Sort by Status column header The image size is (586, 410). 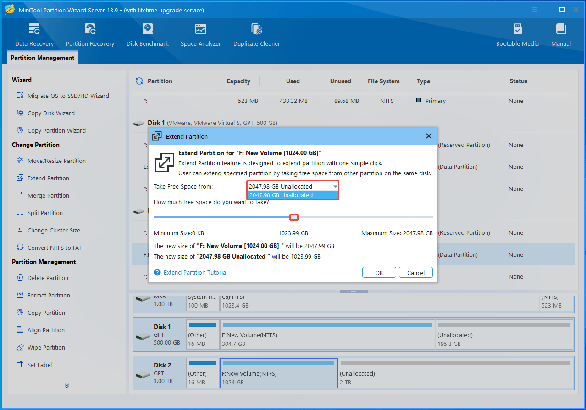(x=519, y=81)
